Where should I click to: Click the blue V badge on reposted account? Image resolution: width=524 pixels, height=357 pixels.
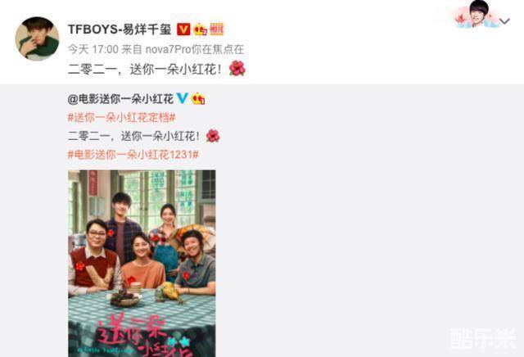coord(182,98)
